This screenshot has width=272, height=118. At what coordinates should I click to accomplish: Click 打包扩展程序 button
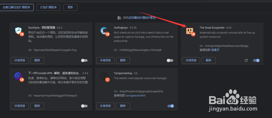point(48,7)
